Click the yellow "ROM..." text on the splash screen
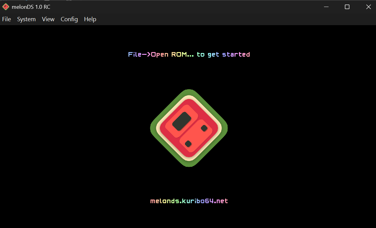This screenshot has width=376, height=228. [x=183, y=55]
